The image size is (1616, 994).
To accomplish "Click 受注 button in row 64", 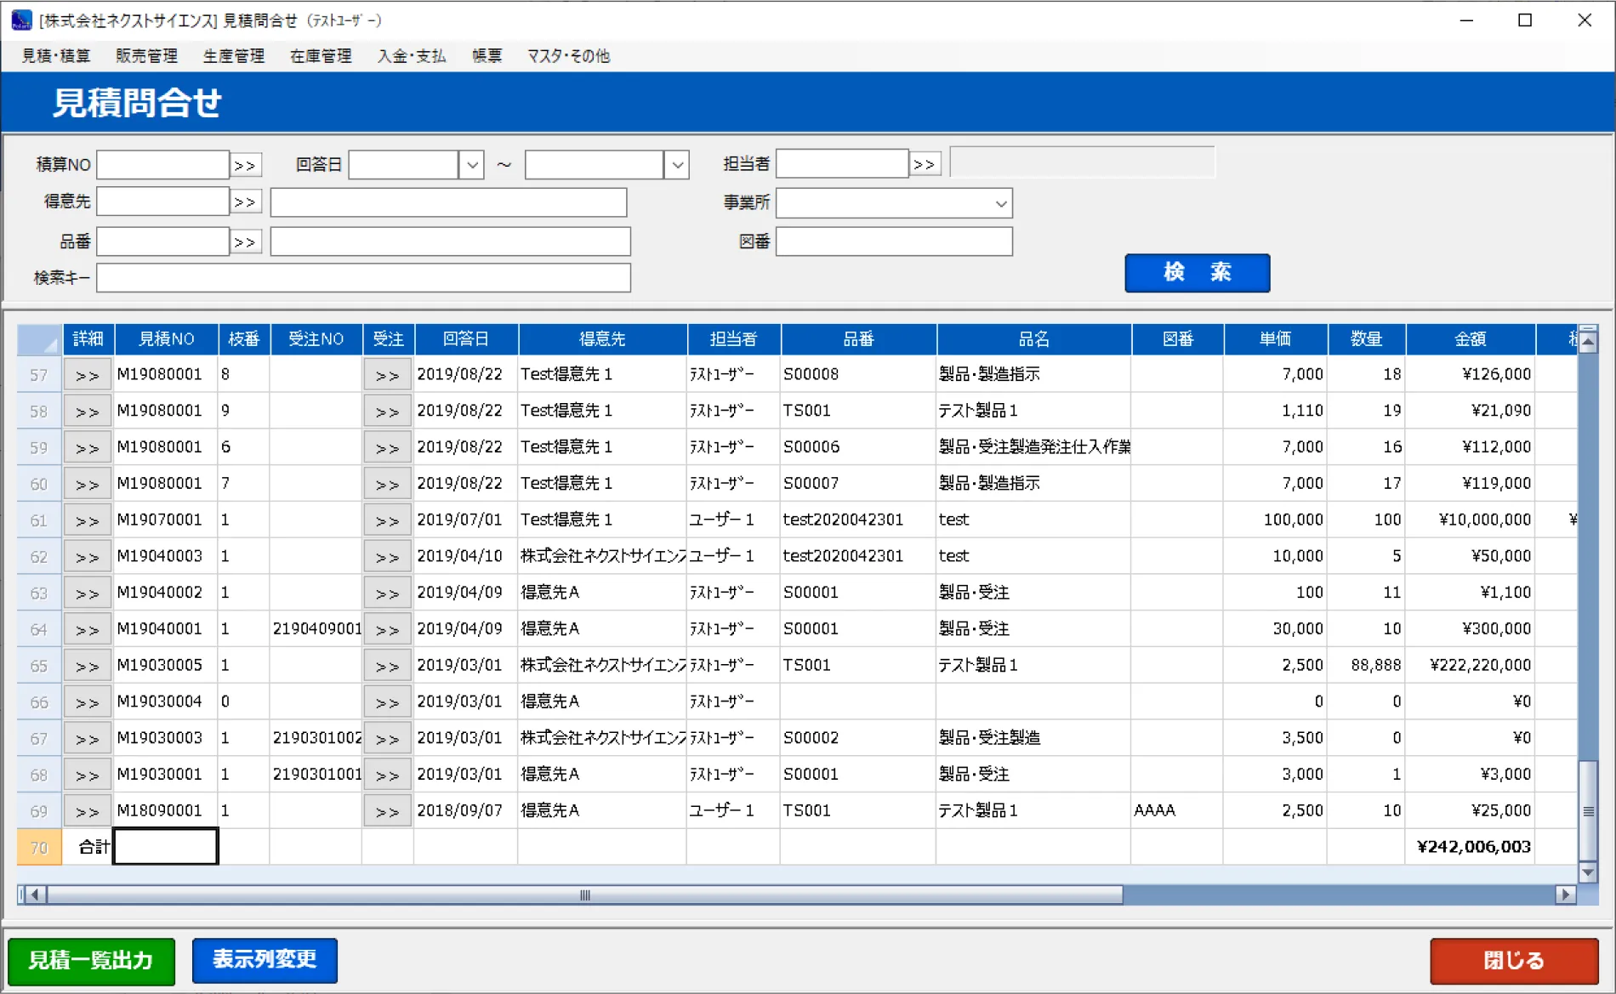I will coord(388,630).
